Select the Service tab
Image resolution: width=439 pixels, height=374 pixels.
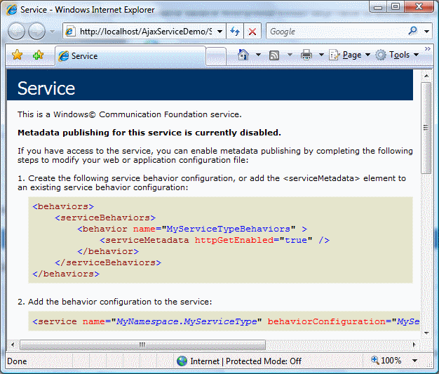tap(130, 55)
